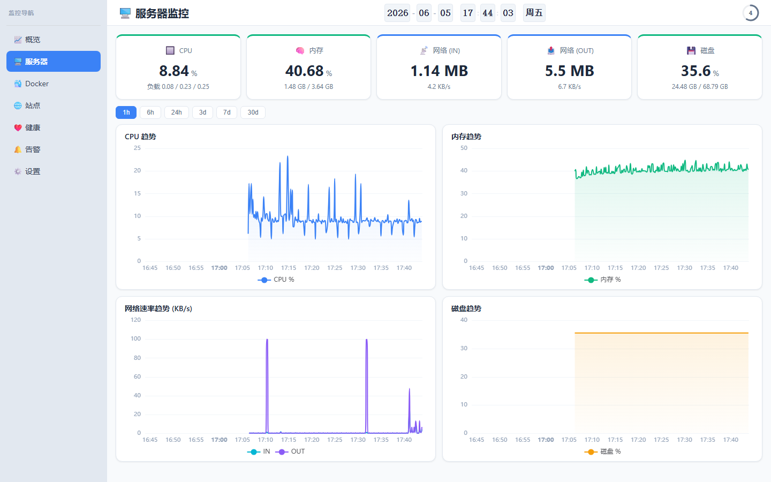Click the brain icon in 内存 card
The width and height of the screenshot is (771, 482).
tap(300, 50)
